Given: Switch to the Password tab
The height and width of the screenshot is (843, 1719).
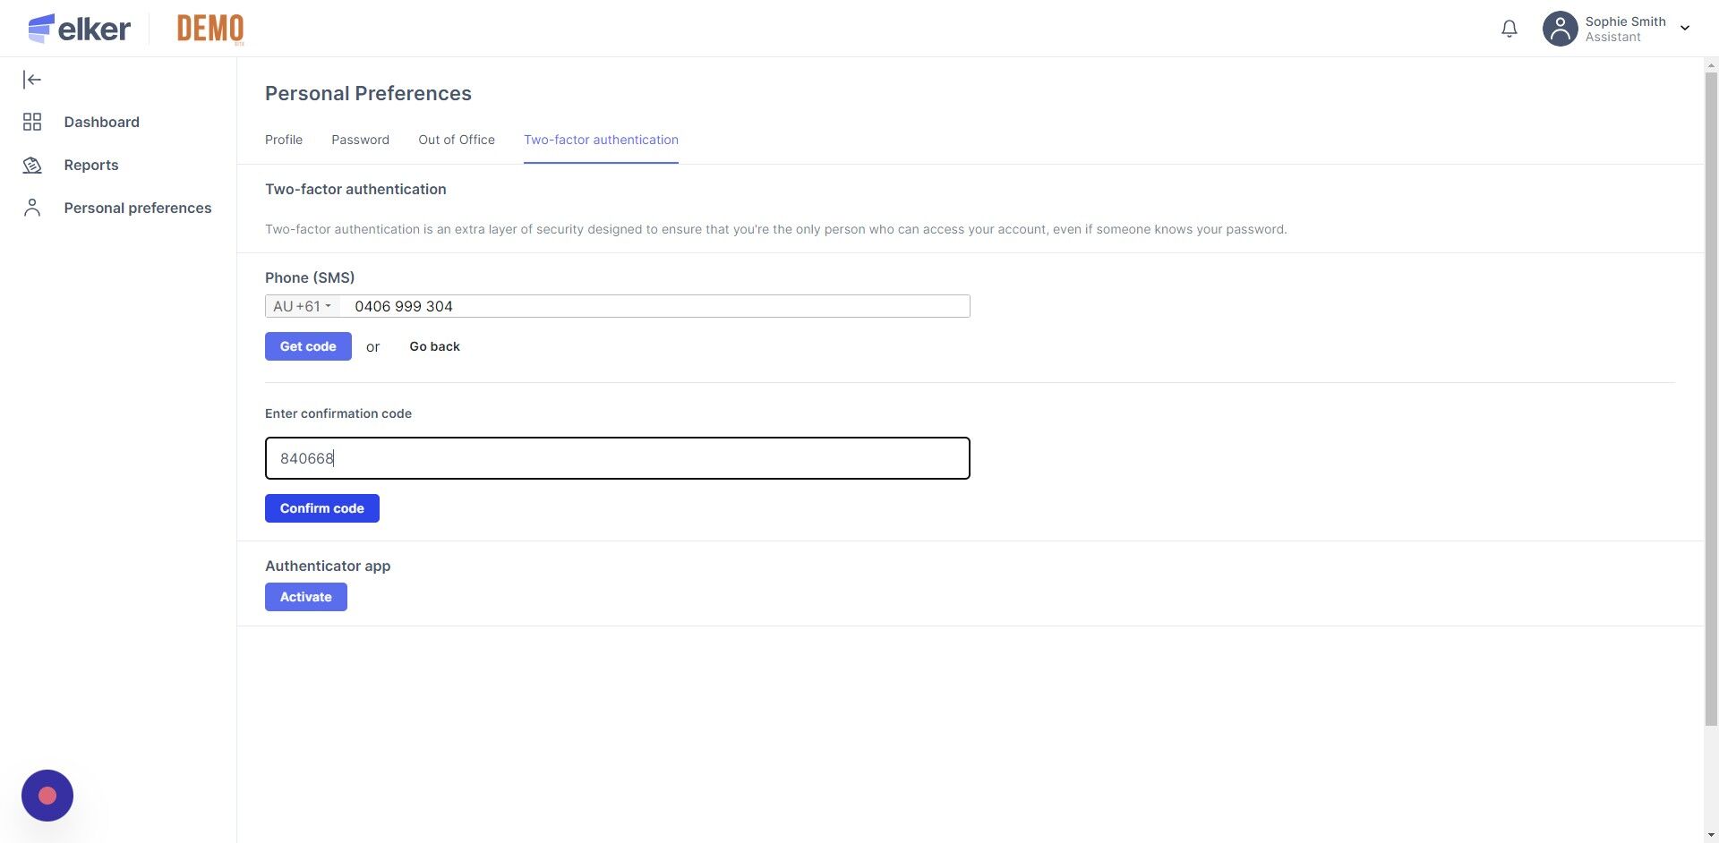Looking at the screenshot, I should coord(360,140).
